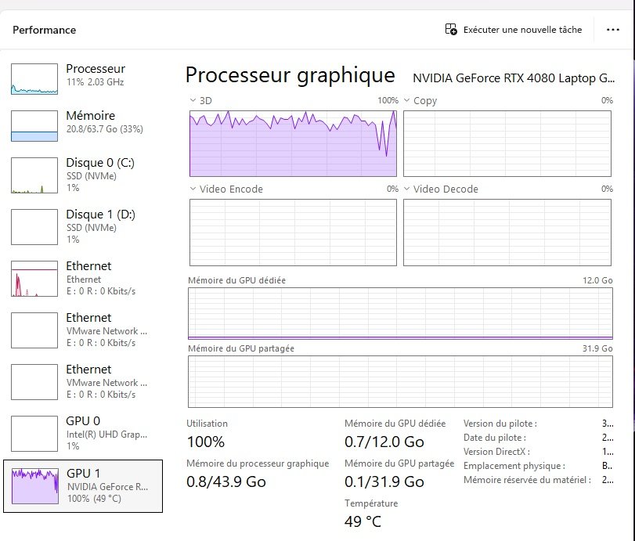
Task: Click the 20.8/63.7 Go (33%) memory text
Action: pyautogui.click(x=104, y=129)
